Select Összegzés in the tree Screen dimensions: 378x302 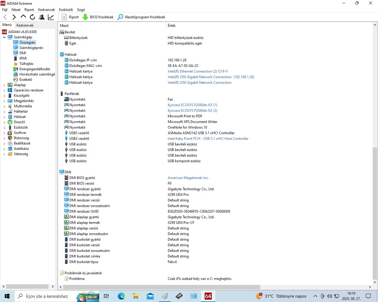pyautogui.click(x=27, y=42)
